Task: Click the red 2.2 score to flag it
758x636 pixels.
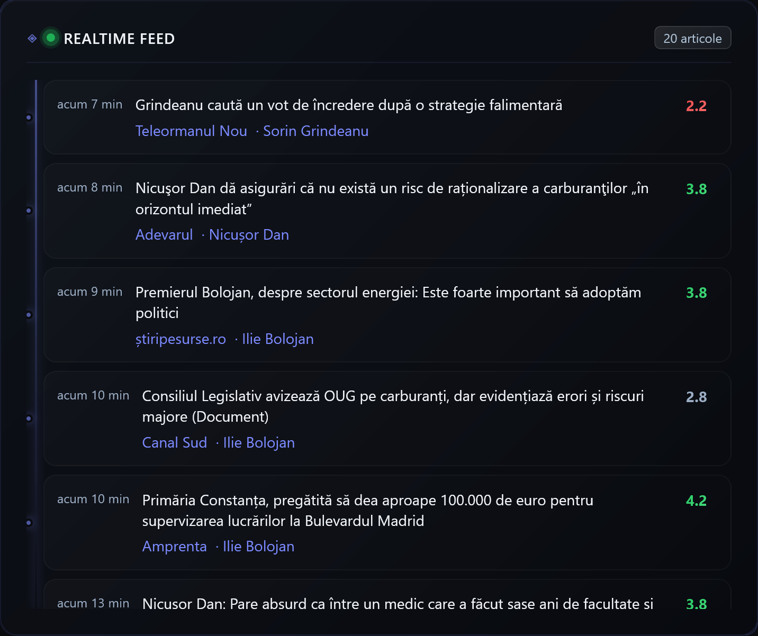Action: click(x=696, y=105)
